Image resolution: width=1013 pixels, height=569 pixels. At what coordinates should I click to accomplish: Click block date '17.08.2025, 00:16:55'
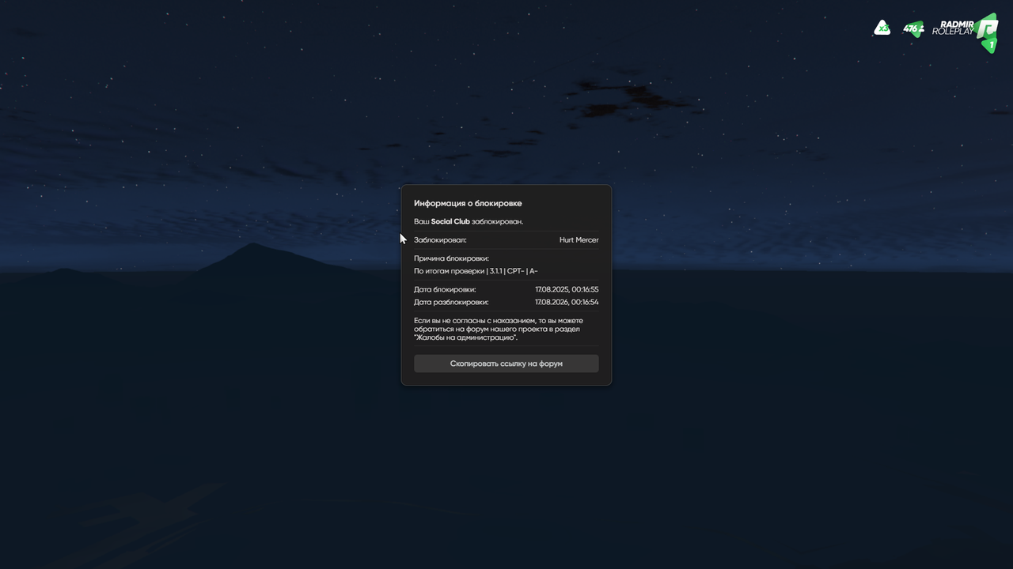coord(567,289)
